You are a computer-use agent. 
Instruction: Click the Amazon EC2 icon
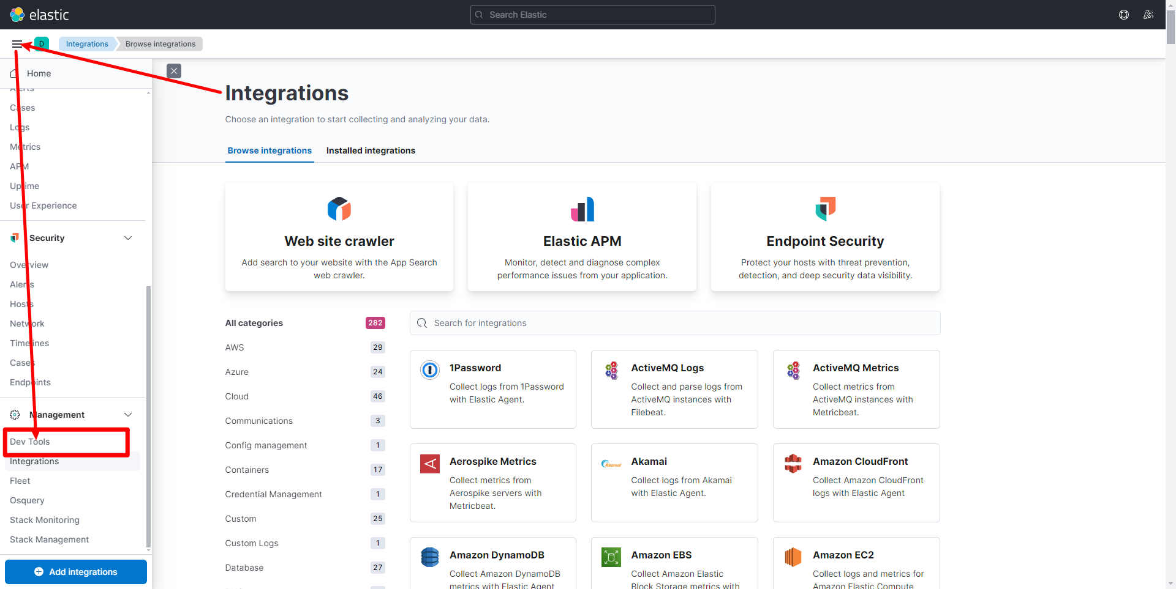tap(793, 557)
